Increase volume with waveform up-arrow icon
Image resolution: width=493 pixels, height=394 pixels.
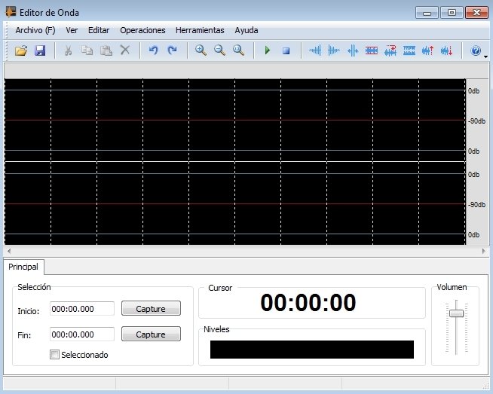click(x=428, y=50)
